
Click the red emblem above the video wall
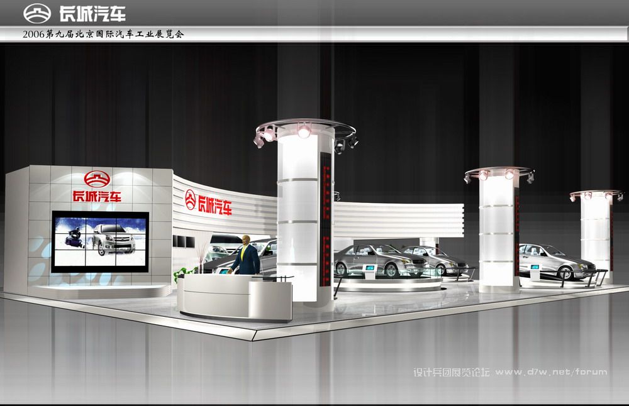[x=97, y=180]
